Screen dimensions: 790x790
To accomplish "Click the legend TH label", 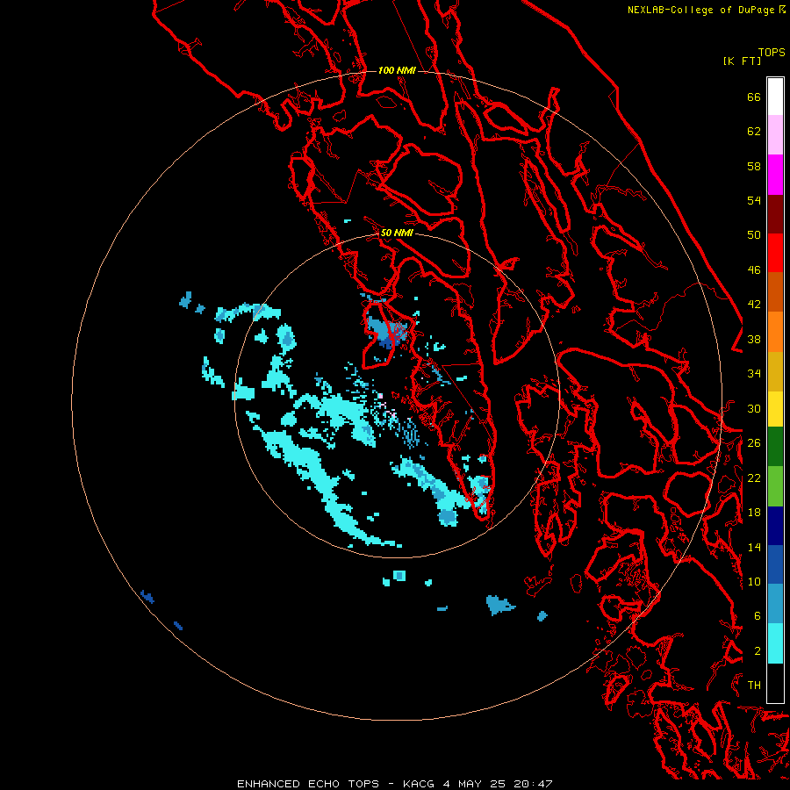I will 754,686.
